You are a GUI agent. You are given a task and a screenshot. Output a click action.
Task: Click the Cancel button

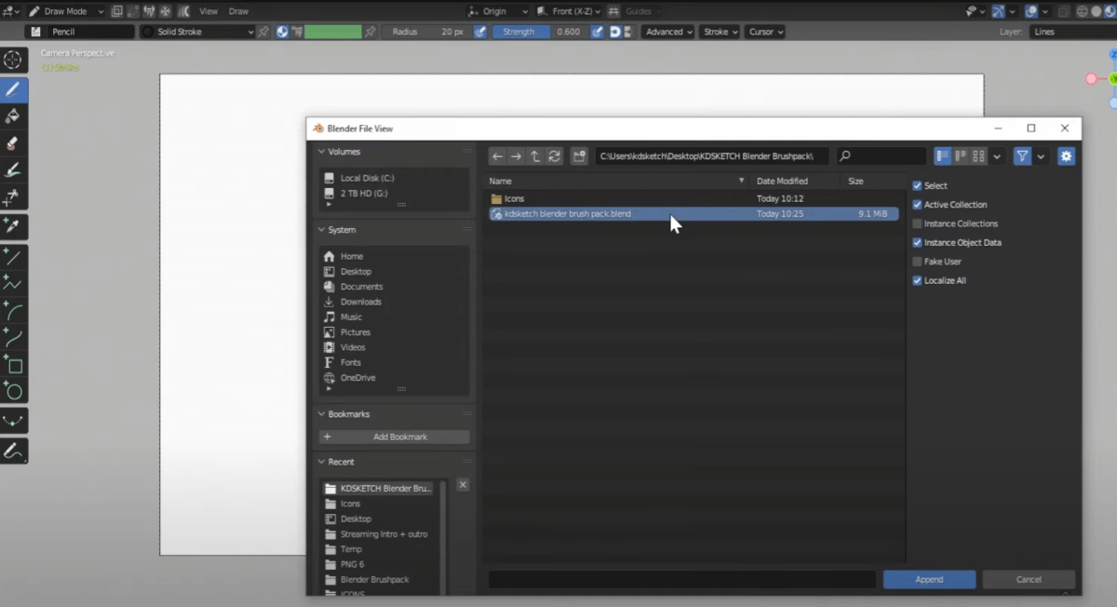[x=1029, y=579]
